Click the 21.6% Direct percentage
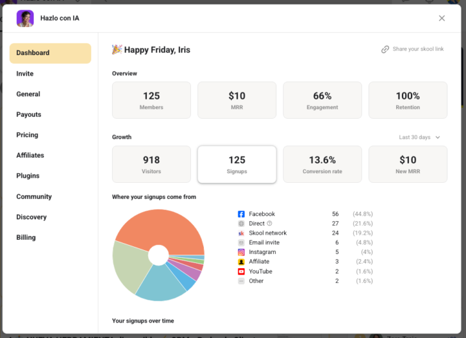 pyautogui.click(x=362, y=224)
